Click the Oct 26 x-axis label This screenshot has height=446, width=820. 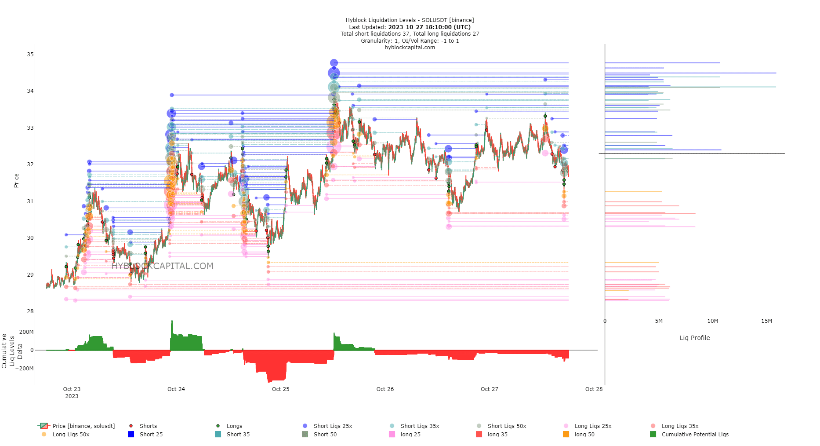click(385, 389)
